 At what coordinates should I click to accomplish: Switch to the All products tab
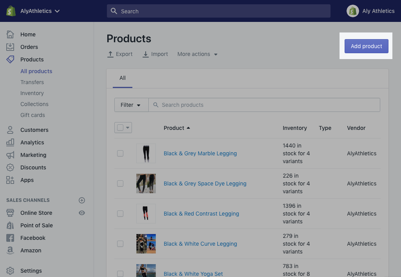tap(122, 78)
